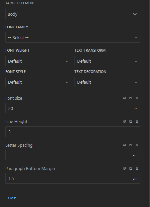Select mobile device icon for Line Height
The width and height of the screenshot is (150, 207).
coord(137,121)
